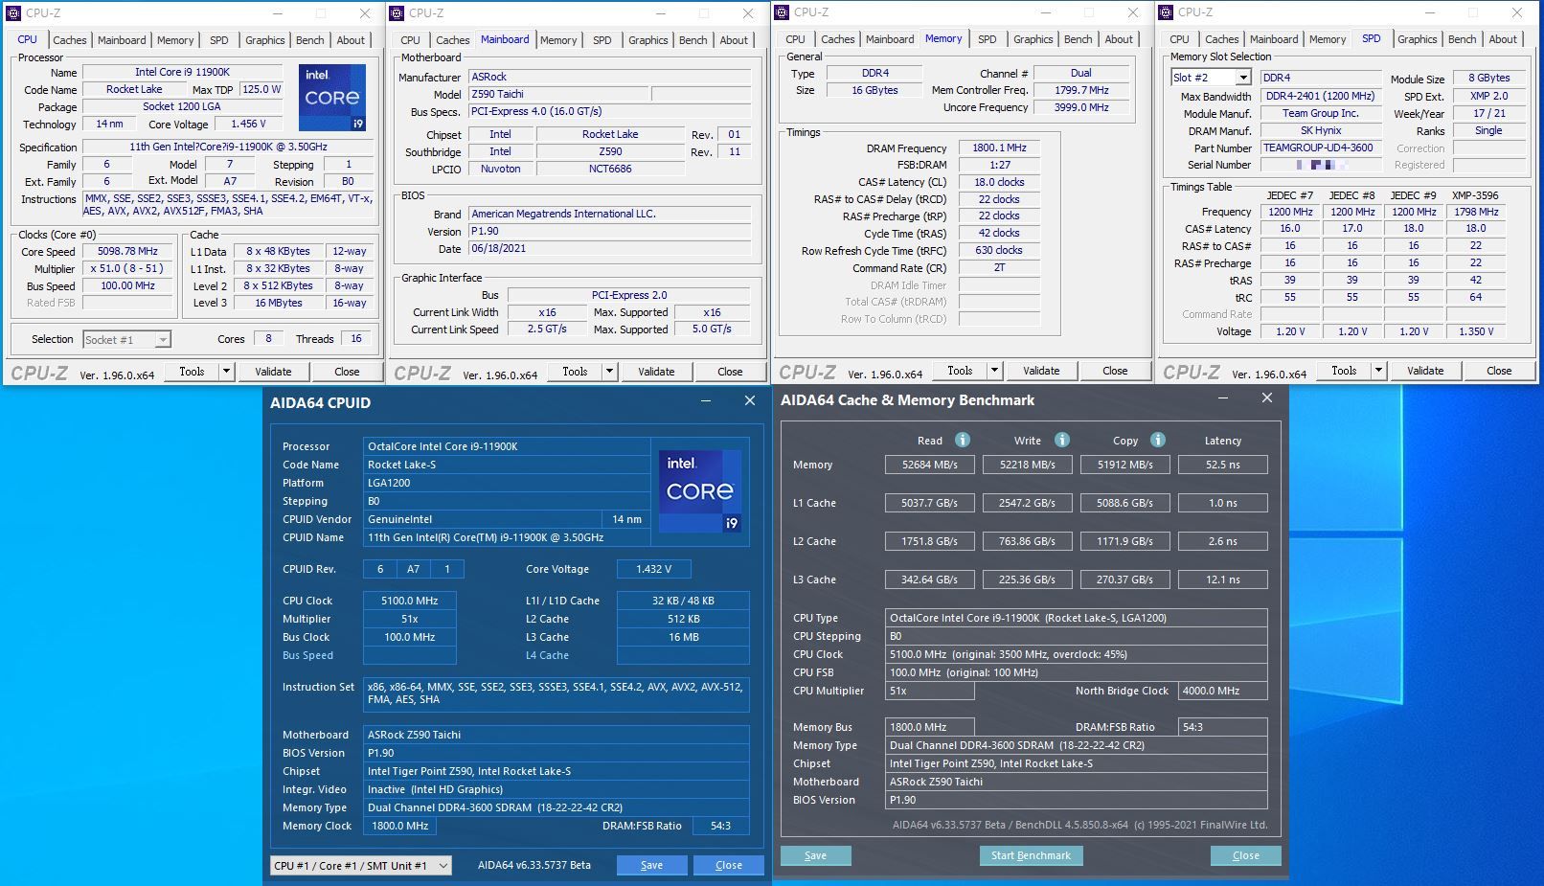
Task: Switch to the SPD tab in the CPU-Z Memory window
Action: 988,39
